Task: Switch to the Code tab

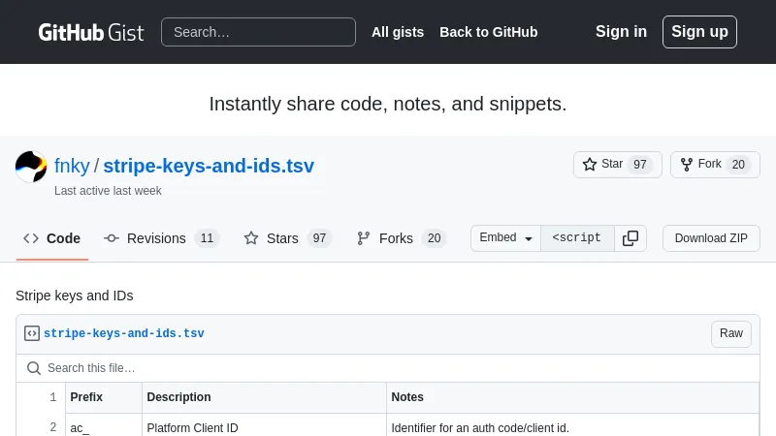Action: point(52,238)
